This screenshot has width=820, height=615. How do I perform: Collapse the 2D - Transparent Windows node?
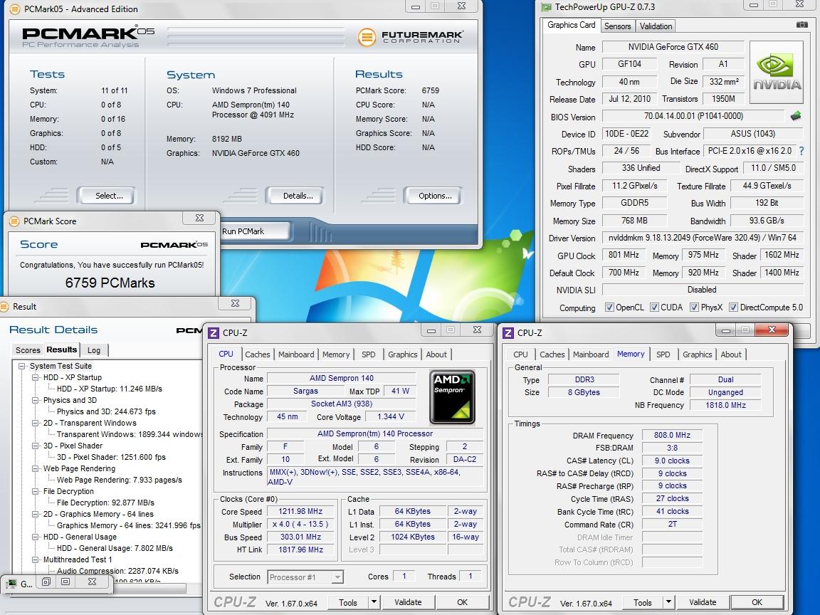(x=35, y=423)
